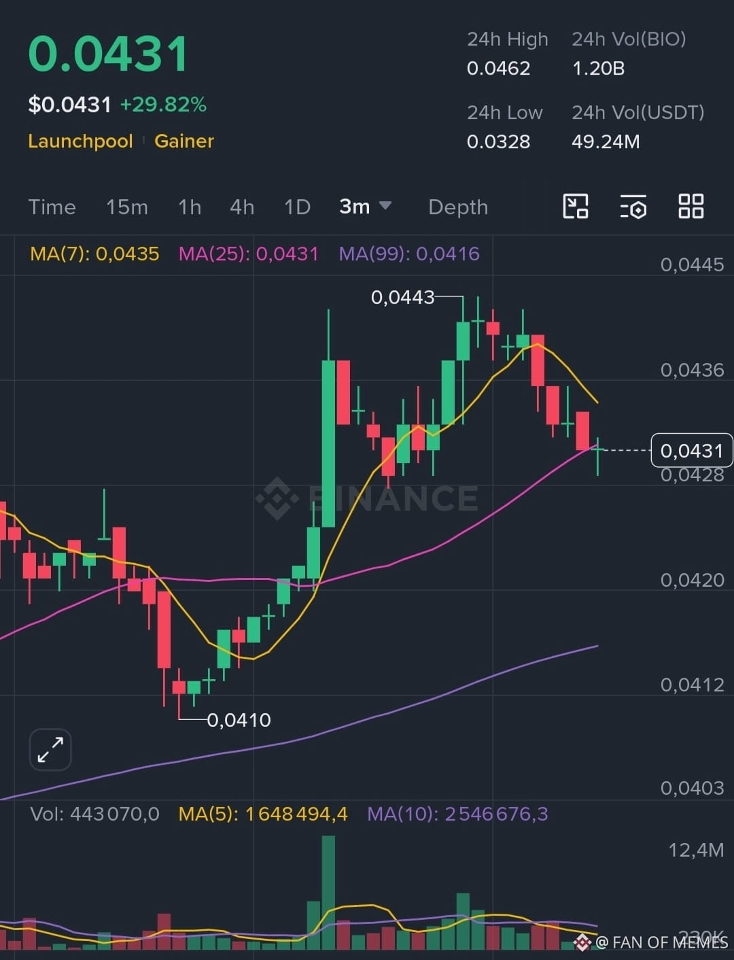Screen dimensions: 734x960
Task: Click the volume MA(10): 2546676,3 label
Action: point(457,814)
